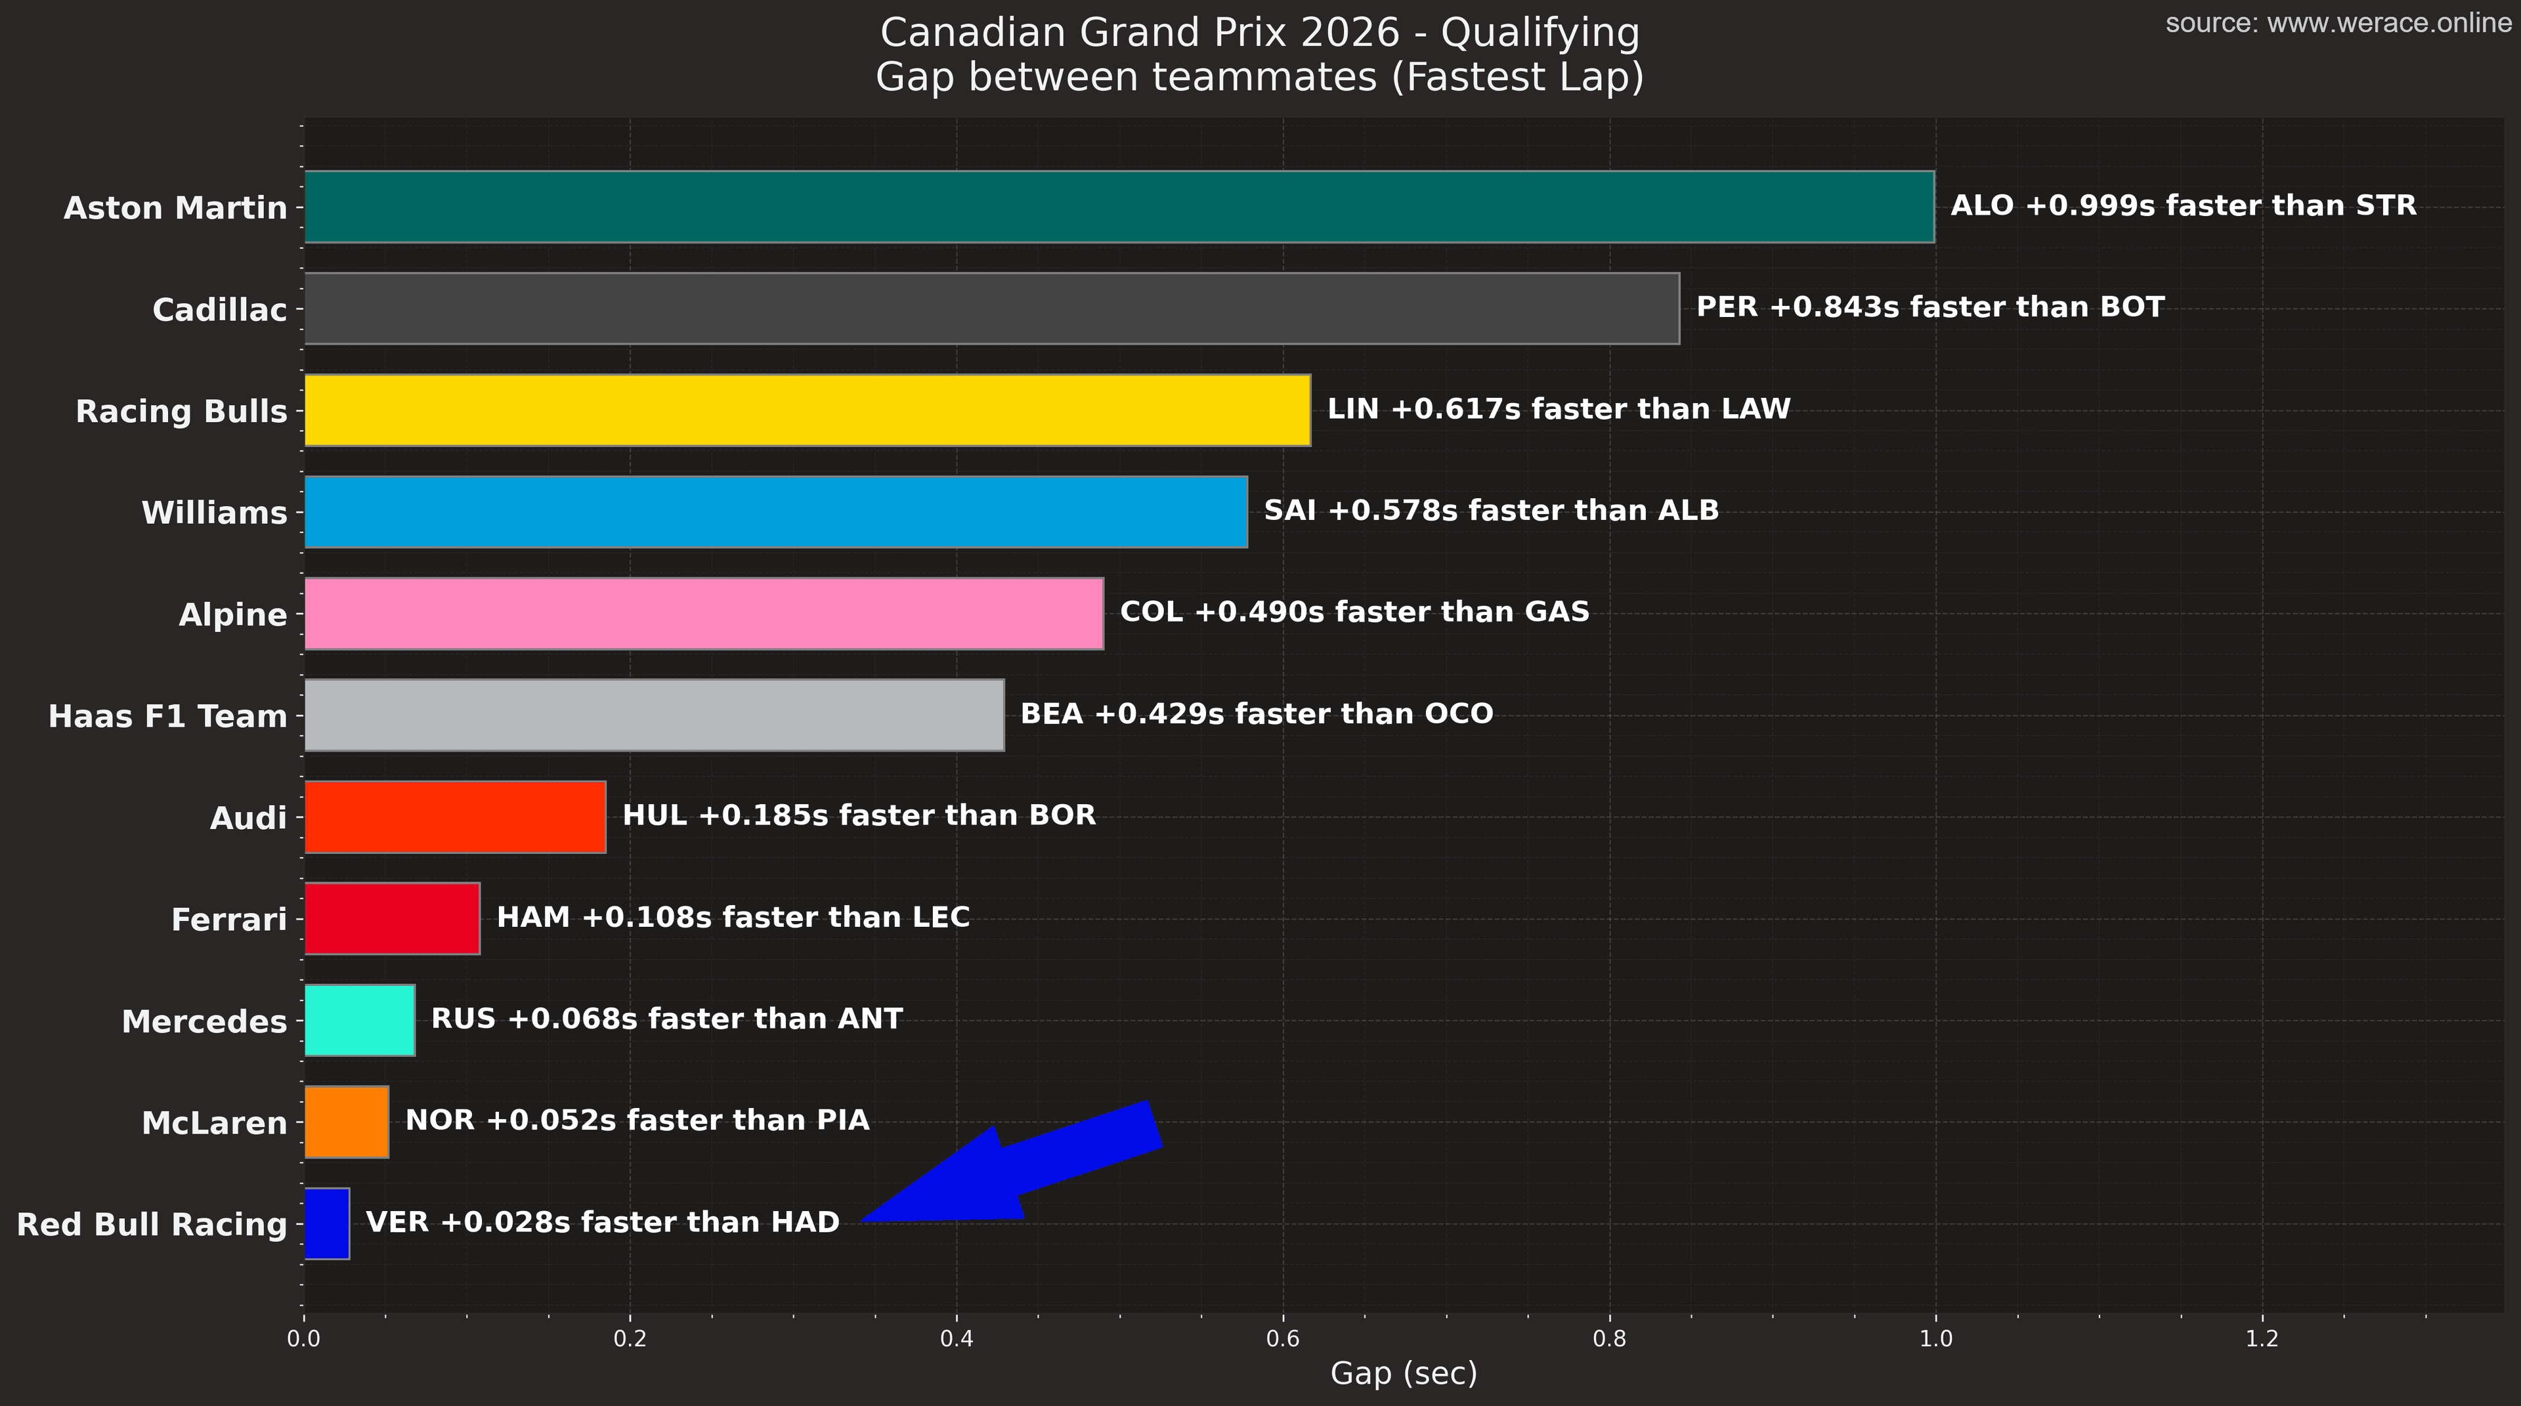Select the "McLaren" team label

215,1122
